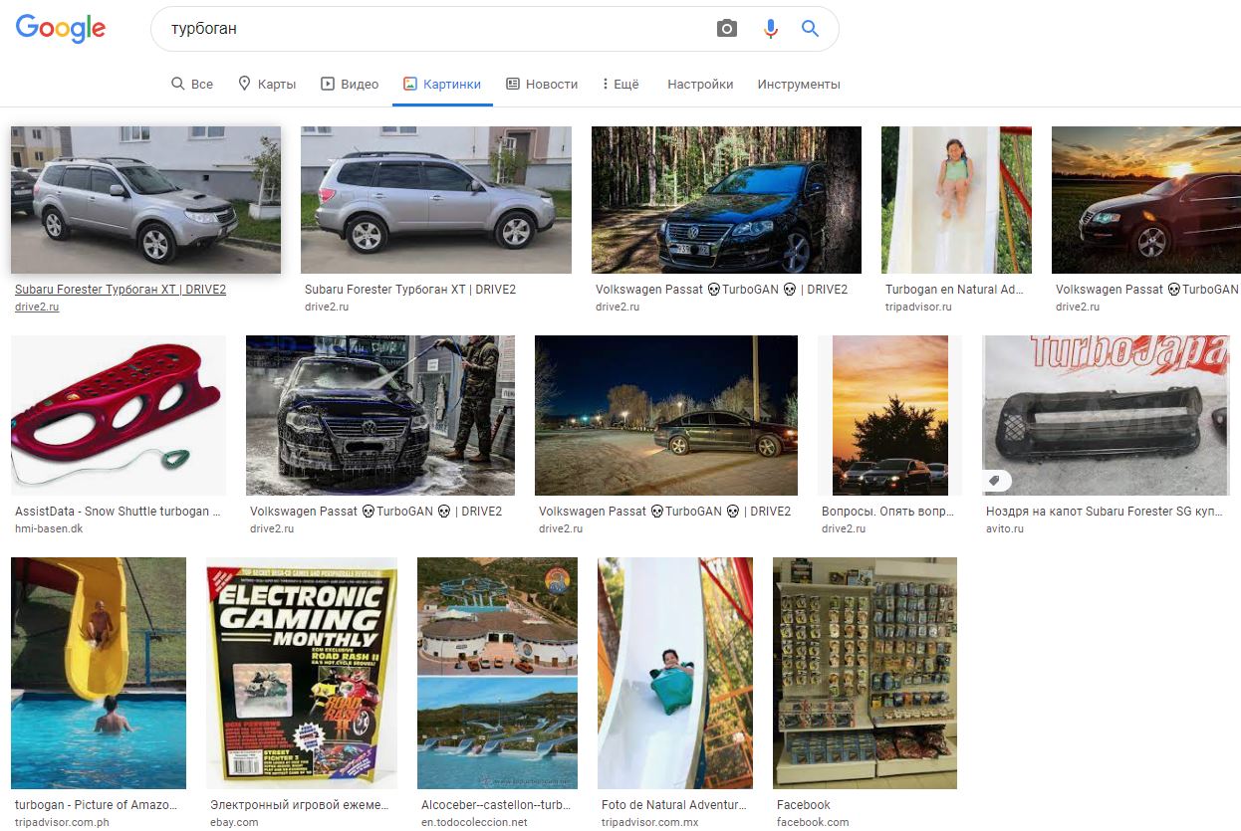The image size is (1241, 831).
Task: Expand the Ещё menu
Action: pos(620,85)
